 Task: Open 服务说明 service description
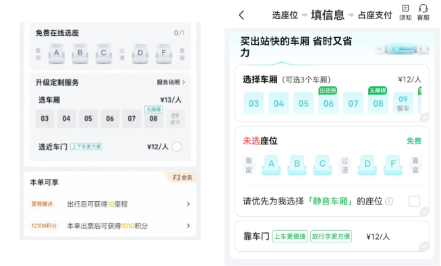point(171,82)
